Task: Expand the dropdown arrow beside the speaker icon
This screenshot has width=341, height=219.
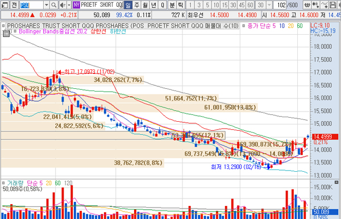Action: pyautogui.click(x=69, y=5)
